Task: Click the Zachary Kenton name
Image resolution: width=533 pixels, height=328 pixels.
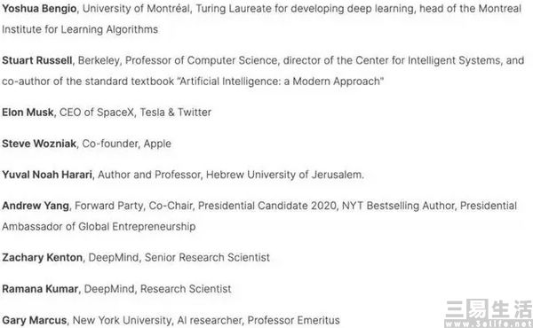Action: pyautogui.click(x=42, y=257)
